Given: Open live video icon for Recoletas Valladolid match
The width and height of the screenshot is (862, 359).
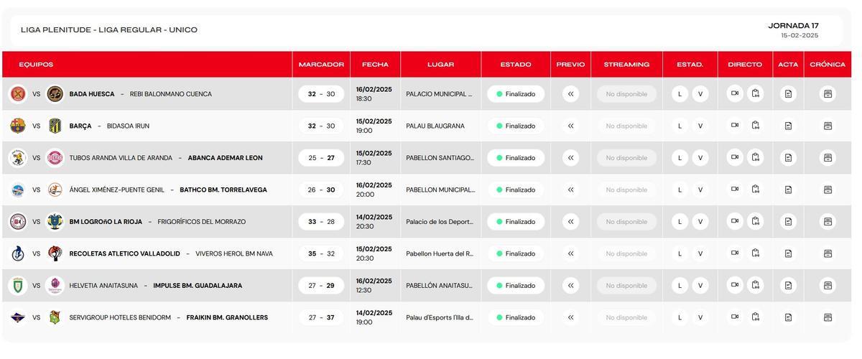Looking at the screenshot, I should [735, 253].
